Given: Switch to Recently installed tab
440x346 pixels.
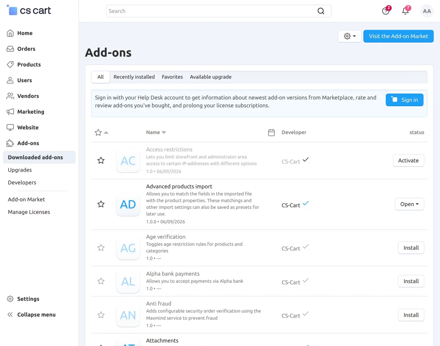Looking at the screenshot, I should pyautogui.click(x=134, y=77).
